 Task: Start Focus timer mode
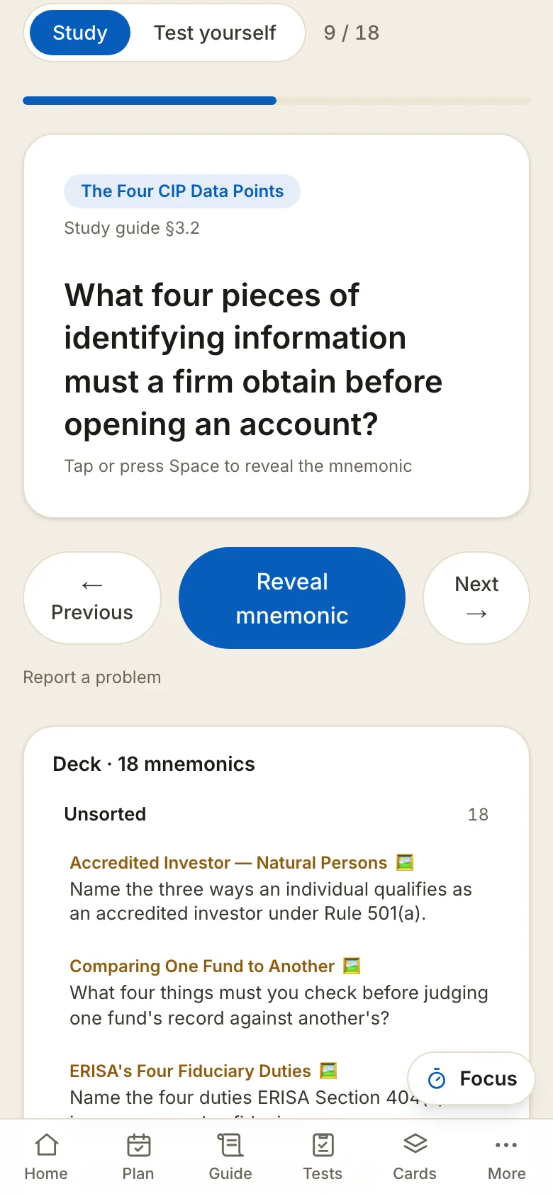click(471, 1078)
